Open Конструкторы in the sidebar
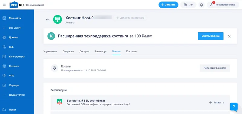242x114 pixels. click(x=17, y=57)
